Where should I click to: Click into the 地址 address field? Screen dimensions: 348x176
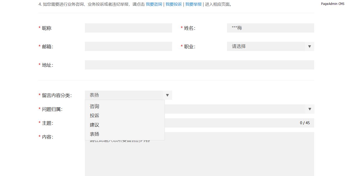click(x=199, y=65)
